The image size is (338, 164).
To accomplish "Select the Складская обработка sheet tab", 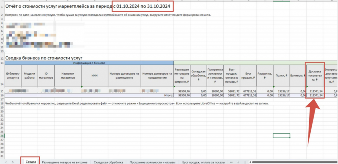I will pyautogui.click(x=108, y=162).
